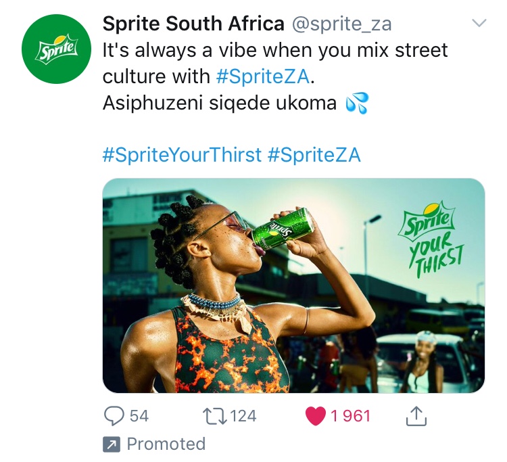Open the Sprite South Africa display name
The height and width of the screenshot is (462, 507).
pyautogui.click(x=193, y=24)
